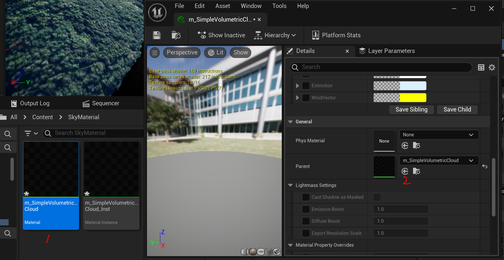
Task: Open the Details panel settings gear
Action: (492, 67)
